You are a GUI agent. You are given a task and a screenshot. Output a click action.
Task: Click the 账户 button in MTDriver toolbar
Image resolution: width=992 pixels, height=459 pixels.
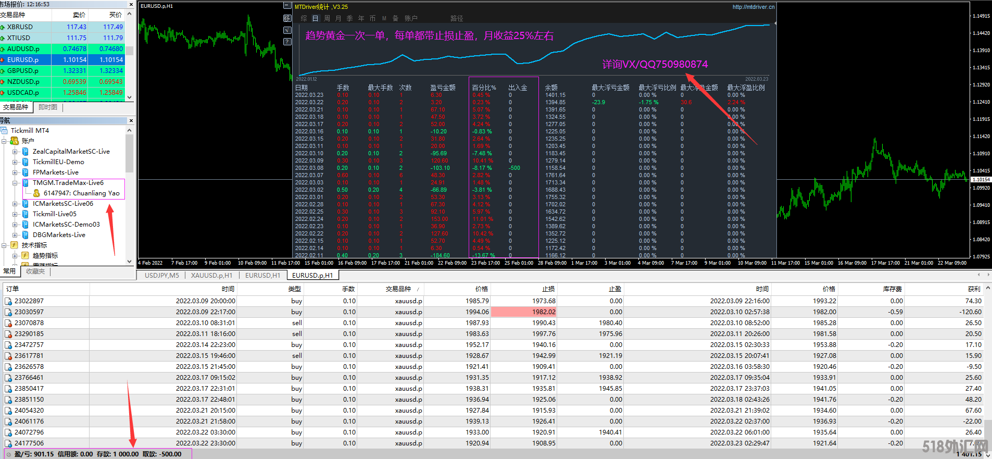(x=411, y=18)
